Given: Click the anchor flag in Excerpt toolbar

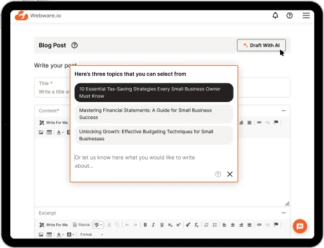Looking at the screenshot, I should point(276,225).
